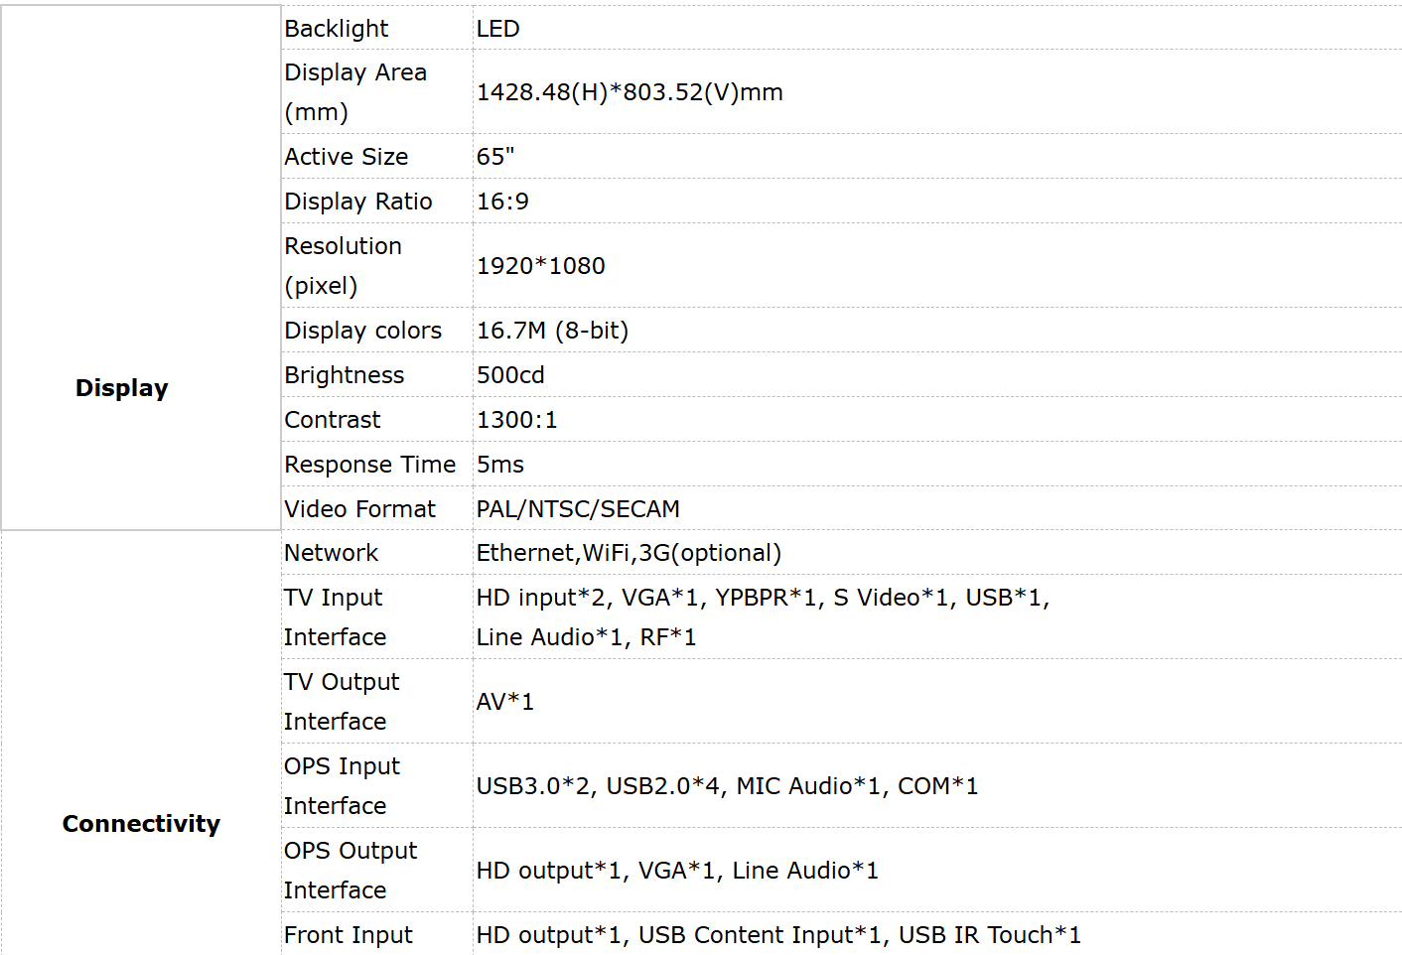Select the TV Input Interface label
Viewport: 1402px width, 955px height.
[x=335, y=617]
